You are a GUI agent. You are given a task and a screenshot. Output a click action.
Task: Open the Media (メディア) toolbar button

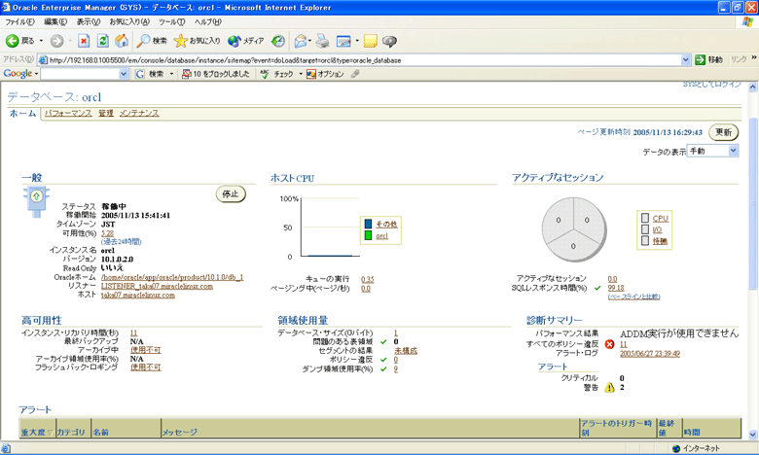pyautogui.click(x=246, y=41)
